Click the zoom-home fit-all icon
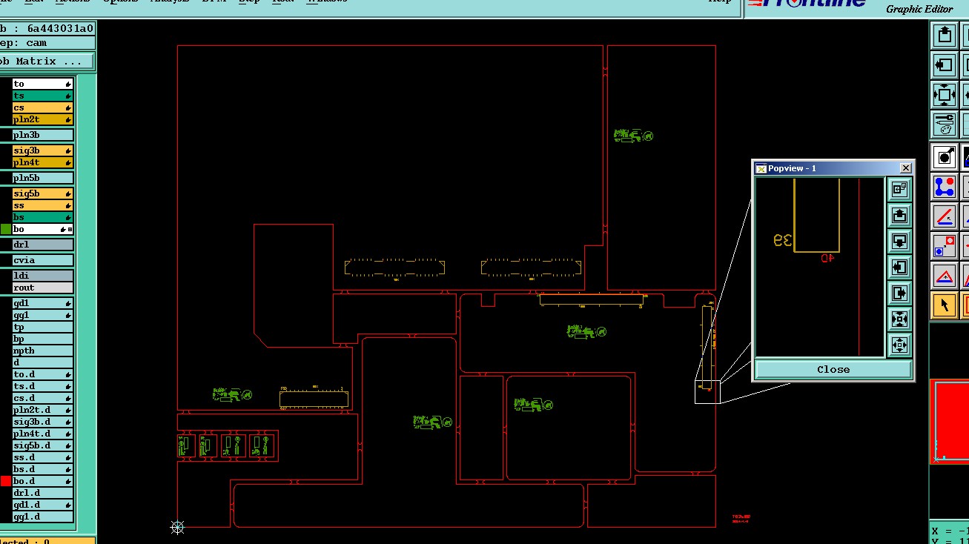 tap(945, 94)
